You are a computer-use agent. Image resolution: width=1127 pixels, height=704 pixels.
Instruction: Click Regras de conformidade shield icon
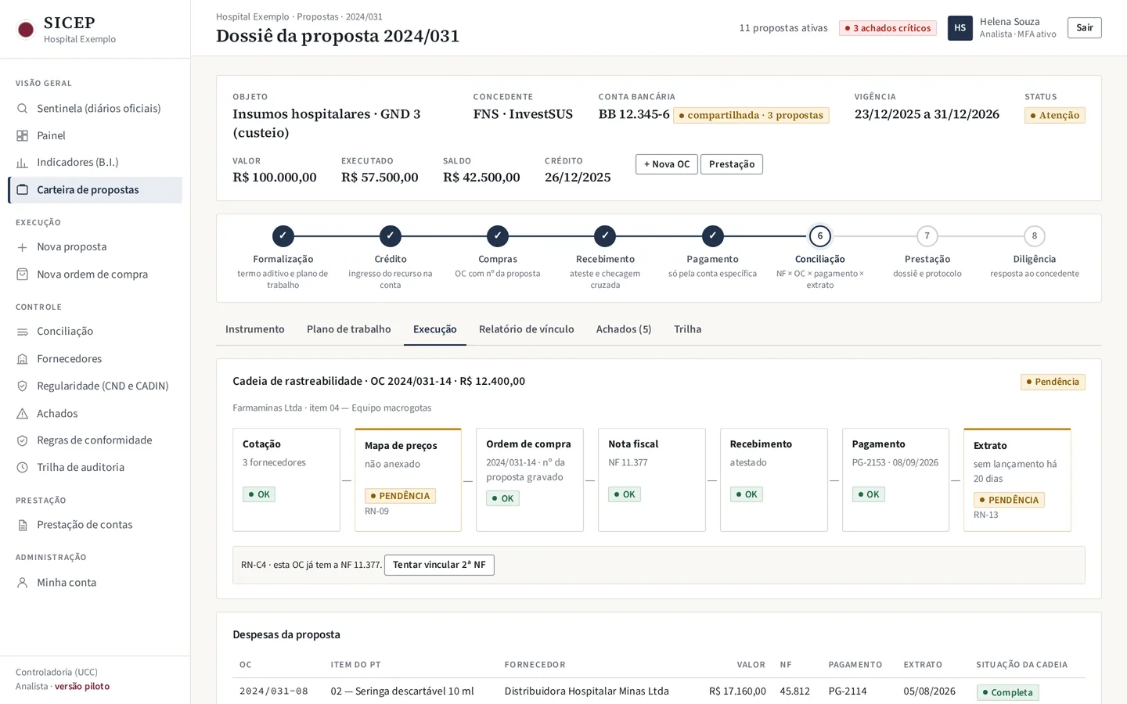pos(23,440)
